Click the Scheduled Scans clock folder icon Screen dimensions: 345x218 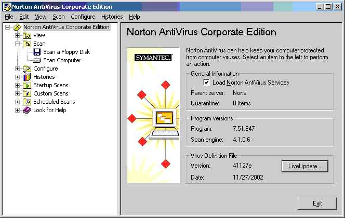click(x=27, y=102)
